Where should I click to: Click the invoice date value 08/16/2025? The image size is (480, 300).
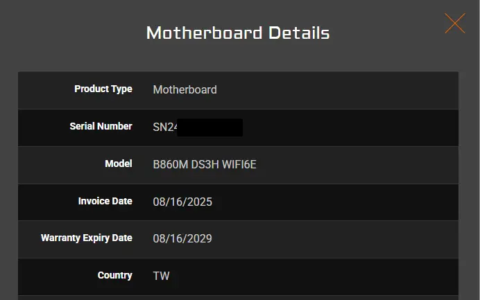[x=182, y=202]
